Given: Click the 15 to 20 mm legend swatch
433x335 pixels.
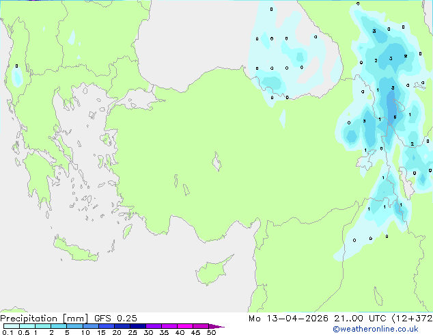Looking at the screenshot, I should (106, 326).
